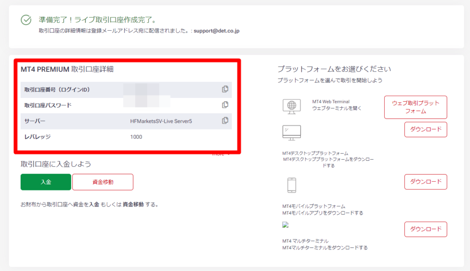Click the MT4デスクトッププラットフォーム label

point(315,153)
